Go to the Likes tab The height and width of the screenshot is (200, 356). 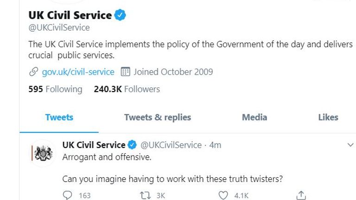click(x=328, y=118)
